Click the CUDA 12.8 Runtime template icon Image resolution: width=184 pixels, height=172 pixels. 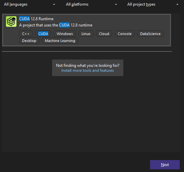[x=11, y=21]
